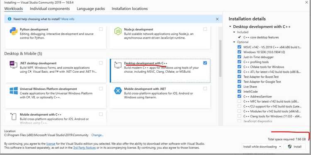The image size is (311, 155).
Task: Click the shield icon on Install button
Action: click(290, 146)
